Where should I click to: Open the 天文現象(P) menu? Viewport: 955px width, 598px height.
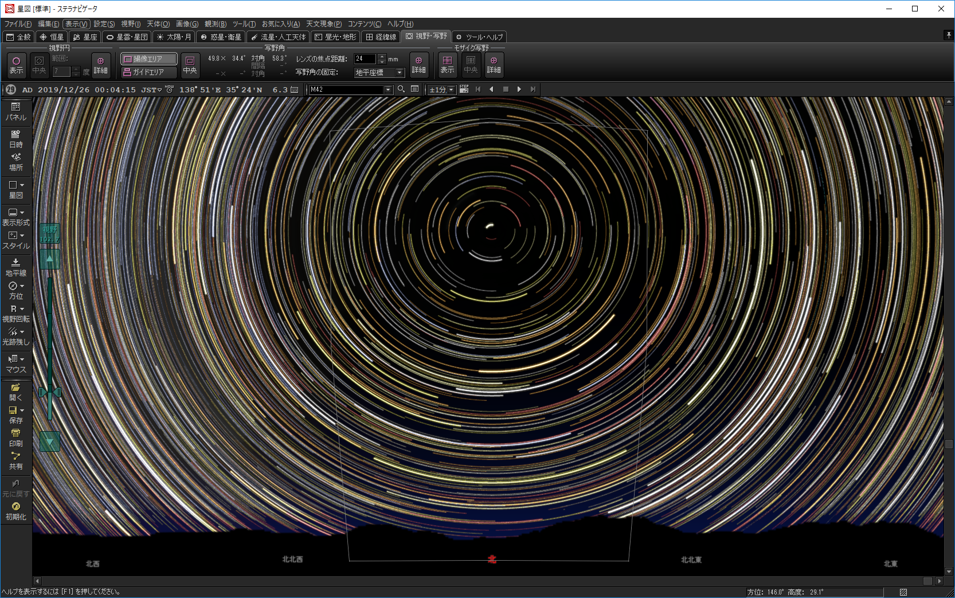(324, 24)
